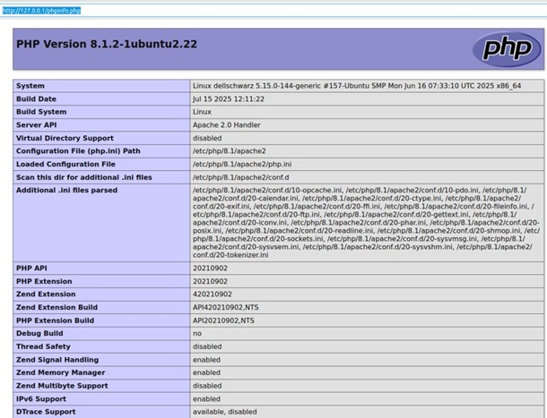Click the IPv6 Support enabled value
547x418 pixels.
(206, 399)
